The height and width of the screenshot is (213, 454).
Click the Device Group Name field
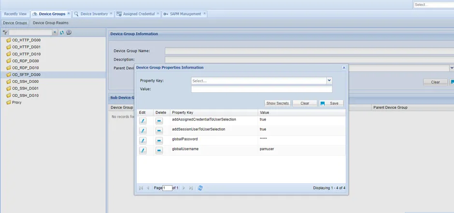point(309,51)
